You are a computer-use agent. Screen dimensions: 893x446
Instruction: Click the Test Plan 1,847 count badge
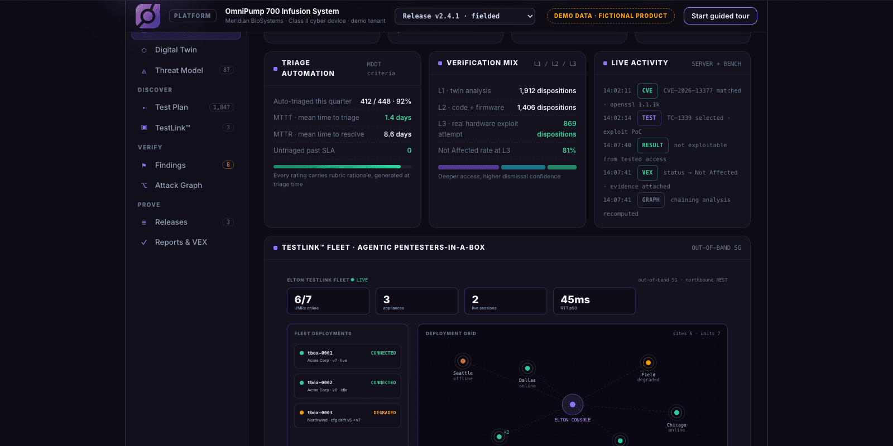(x=222, y=107)
